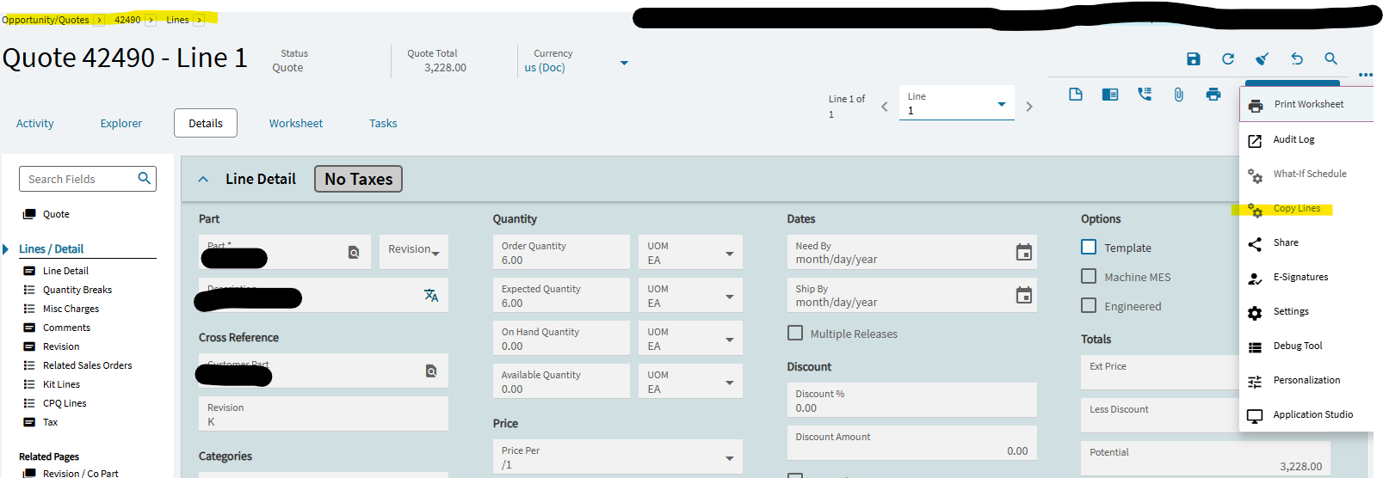Click the 42490 breadcrumb link
This screenshot has width=1383, height=478.
[x=127, y=20]
